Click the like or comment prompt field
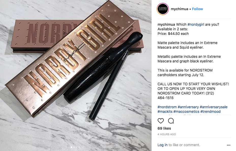Viewport: 236px width, 151px height. [184, 145]
